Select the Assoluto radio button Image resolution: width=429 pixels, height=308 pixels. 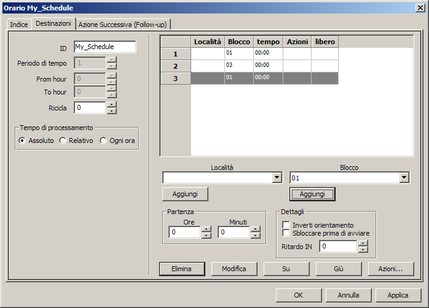(x=23, y=141)
